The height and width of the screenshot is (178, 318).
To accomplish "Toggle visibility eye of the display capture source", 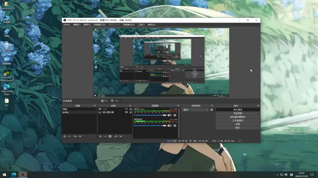I will (x=126, y=112).
